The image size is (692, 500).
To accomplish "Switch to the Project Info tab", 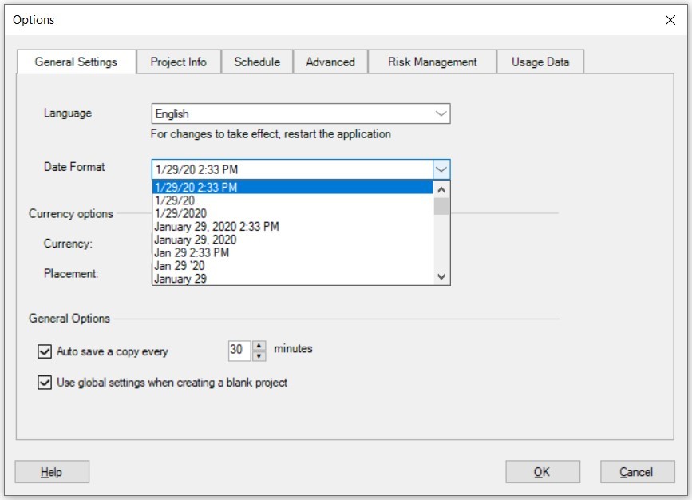I will 178,62.
